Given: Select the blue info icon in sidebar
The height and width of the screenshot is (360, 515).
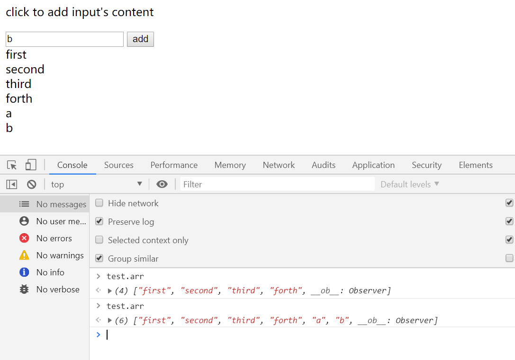Looking at the screenshot, I should (24, 272).
